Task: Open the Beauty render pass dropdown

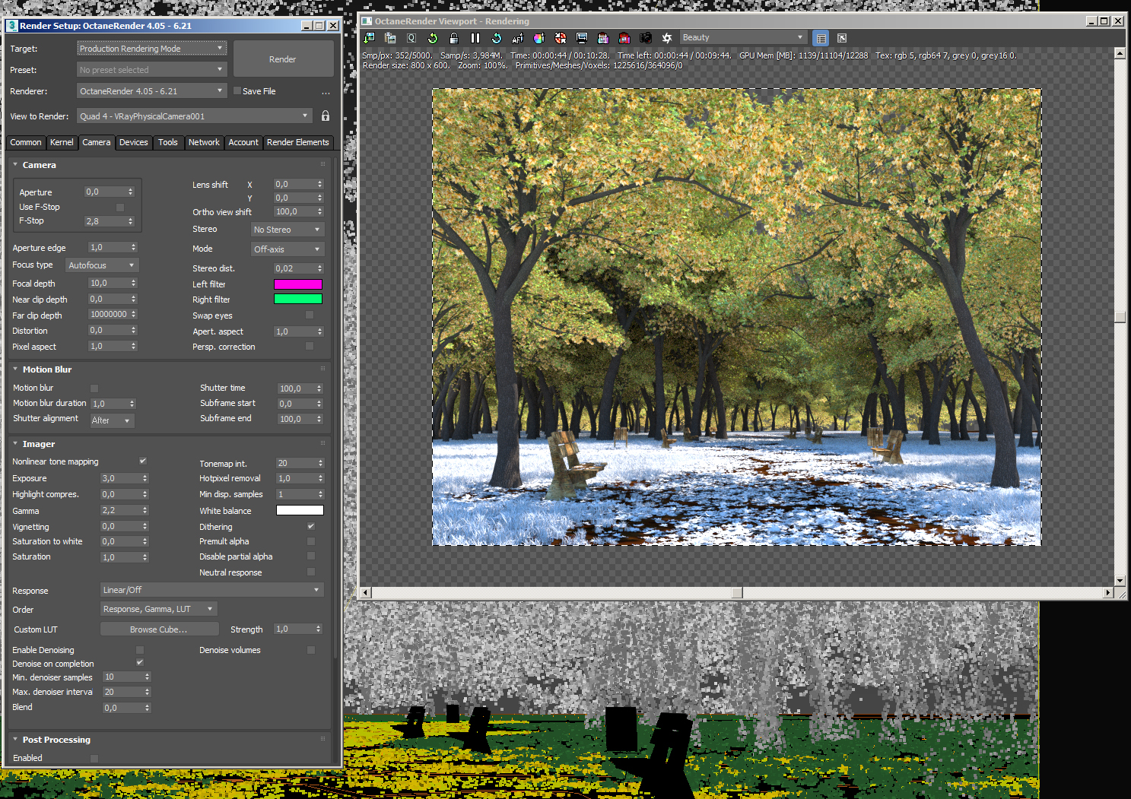Action: coord(743,37)
